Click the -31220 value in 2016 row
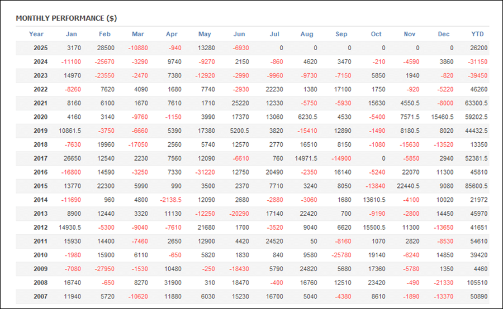503x309 pixels. click(205, 172)
